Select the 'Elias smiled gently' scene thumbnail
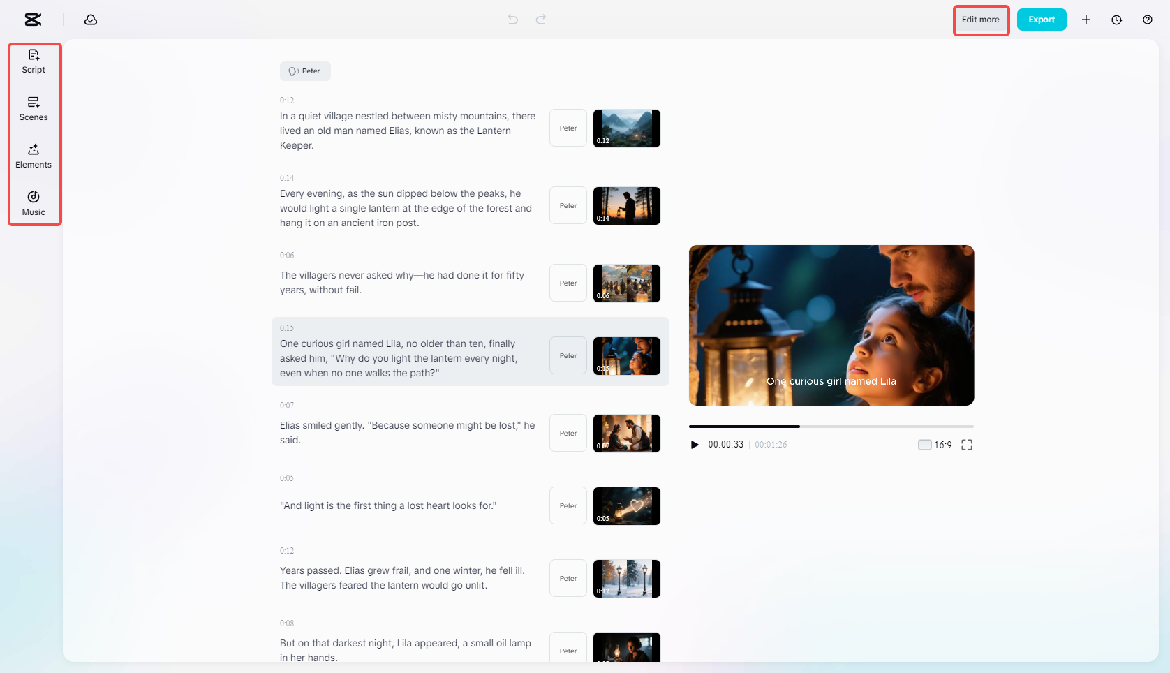Image resolution: width=1170 pixels, height=673 pixels. coord(627,434)
